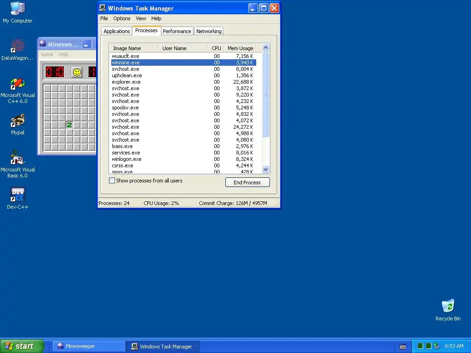Select Microsoft Visual C++ 6.0 shortcut

pyautogui.click(x=17, y=91)
